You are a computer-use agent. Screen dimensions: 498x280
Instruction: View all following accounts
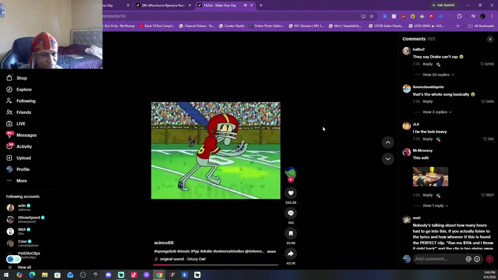tap(24, 268)
